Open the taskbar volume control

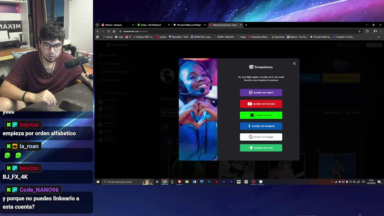point(354,182)
